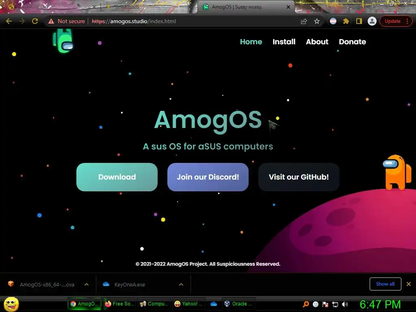
Task: Reload the AmogOS page
Action: tap(35, 21)
